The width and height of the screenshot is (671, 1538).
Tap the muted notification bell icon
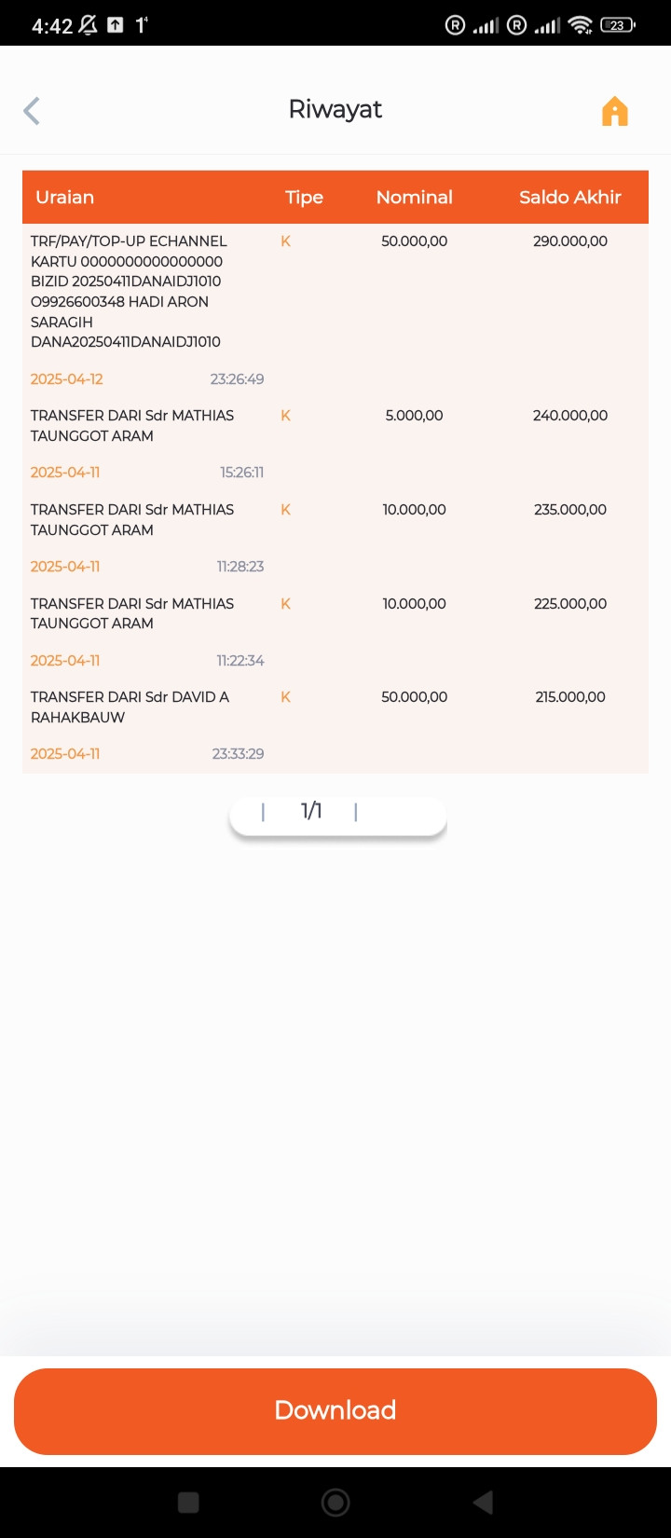pos(89,25)
